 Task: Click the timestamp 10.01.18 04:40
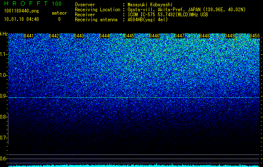coord(21,19)
